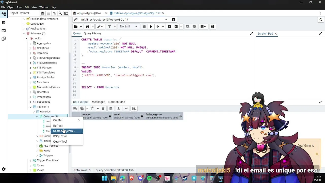Viewport: 325px width, 183px height.
Task: Open the dropdown arrow next to Open File
Action: 81,27
